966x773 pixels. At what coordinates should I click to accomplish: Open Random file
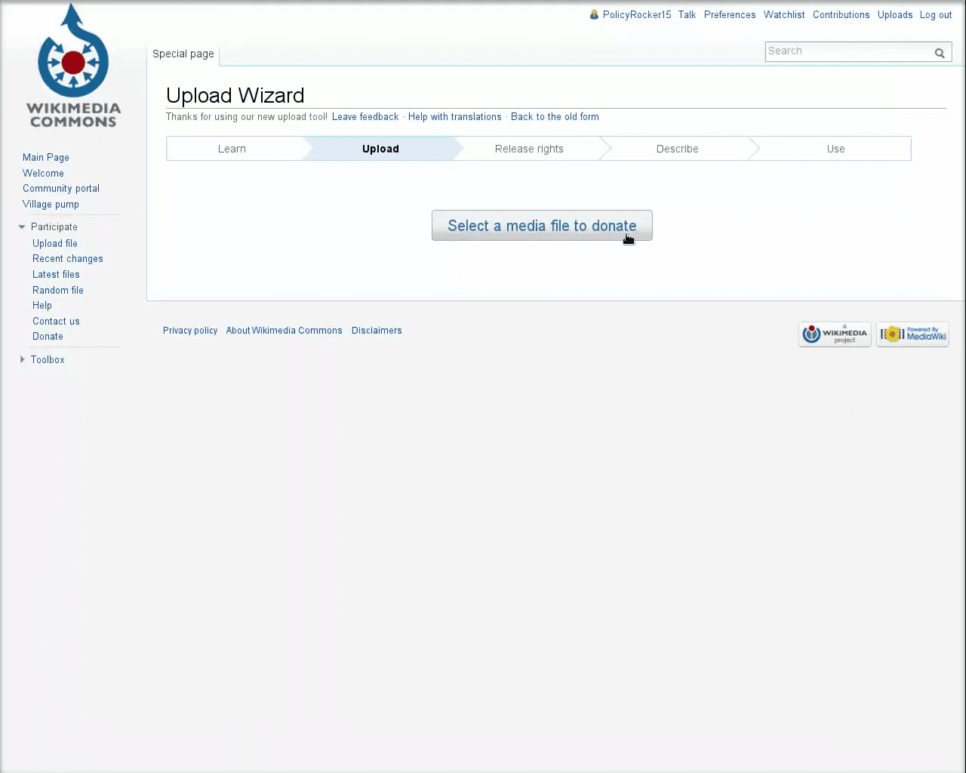coord(58,290)
